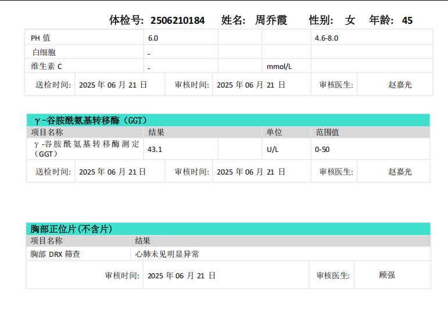448x334 pixels.
Task: Select the 白细胞 row label
Action: point(44,52)
